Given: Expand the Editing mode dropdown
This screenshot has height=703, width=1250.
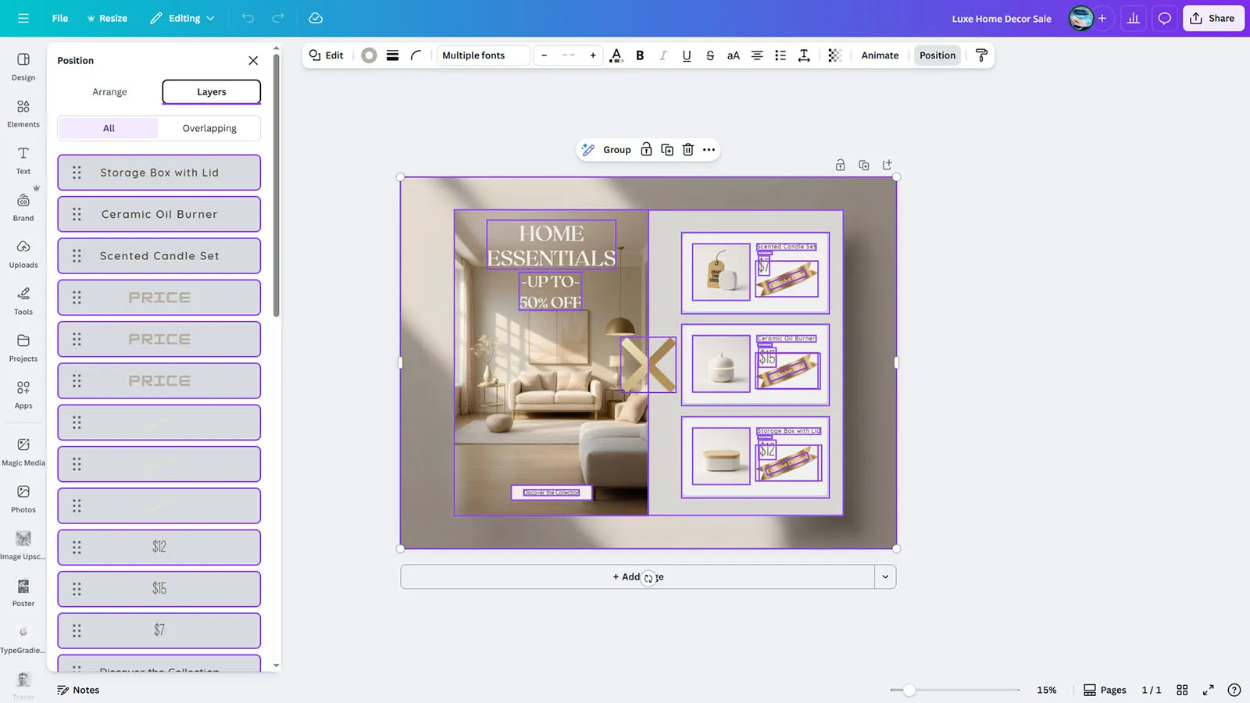Looking at the screenshot, I should pyautogui.click(x=183, y=18).
